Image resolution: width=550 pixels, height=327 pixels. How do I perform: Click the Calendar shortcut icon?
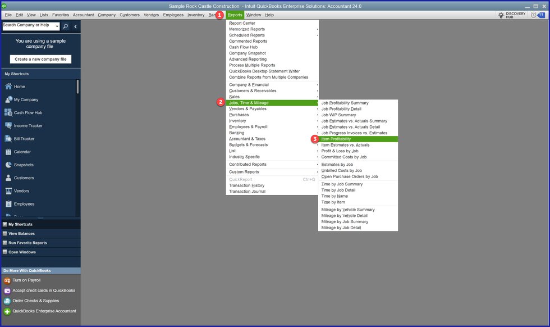coord(8,152)
